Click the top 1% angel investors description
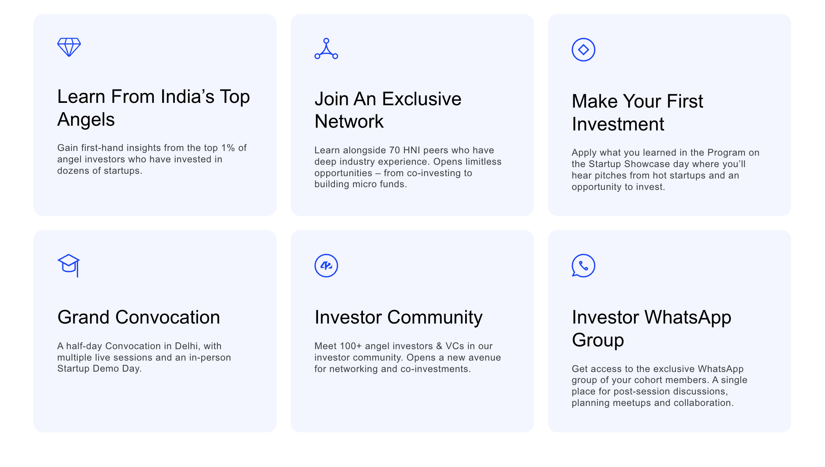Viewport: 825px width, 467px height. click(152, 159)
